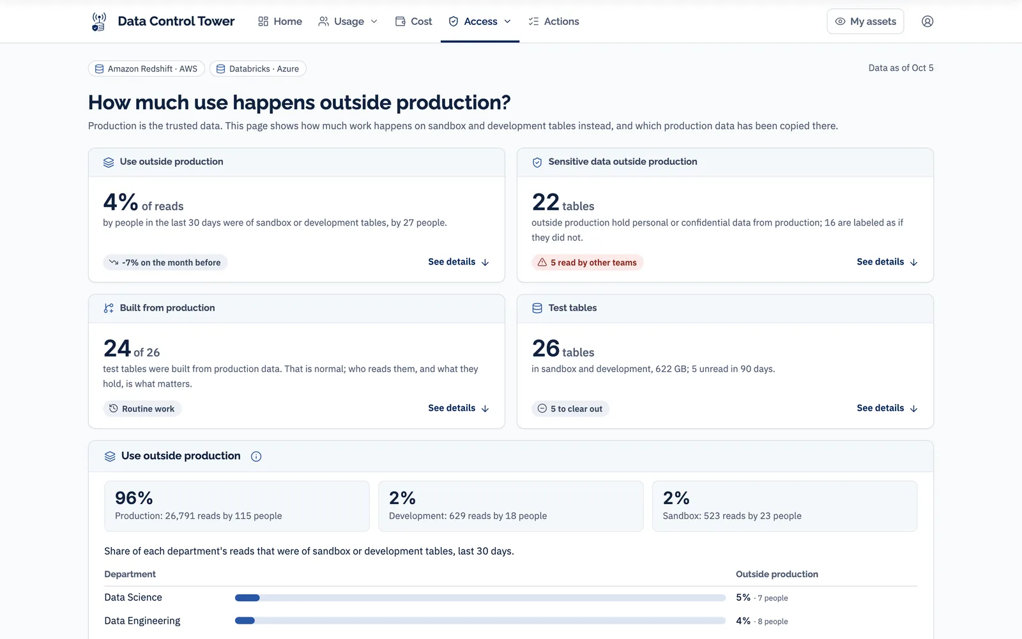Select the Databricks · Azure source chip
Viewport: 1022px width, 639px height.
tap(258, 69)
